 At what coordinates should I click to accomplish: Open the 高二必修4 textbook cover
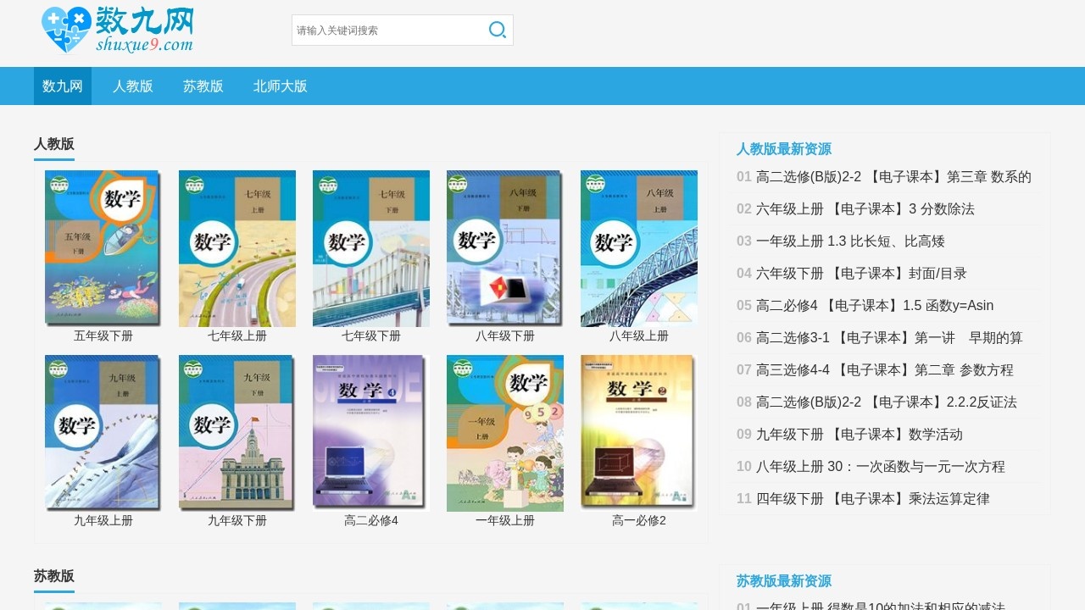coord(370,432)
